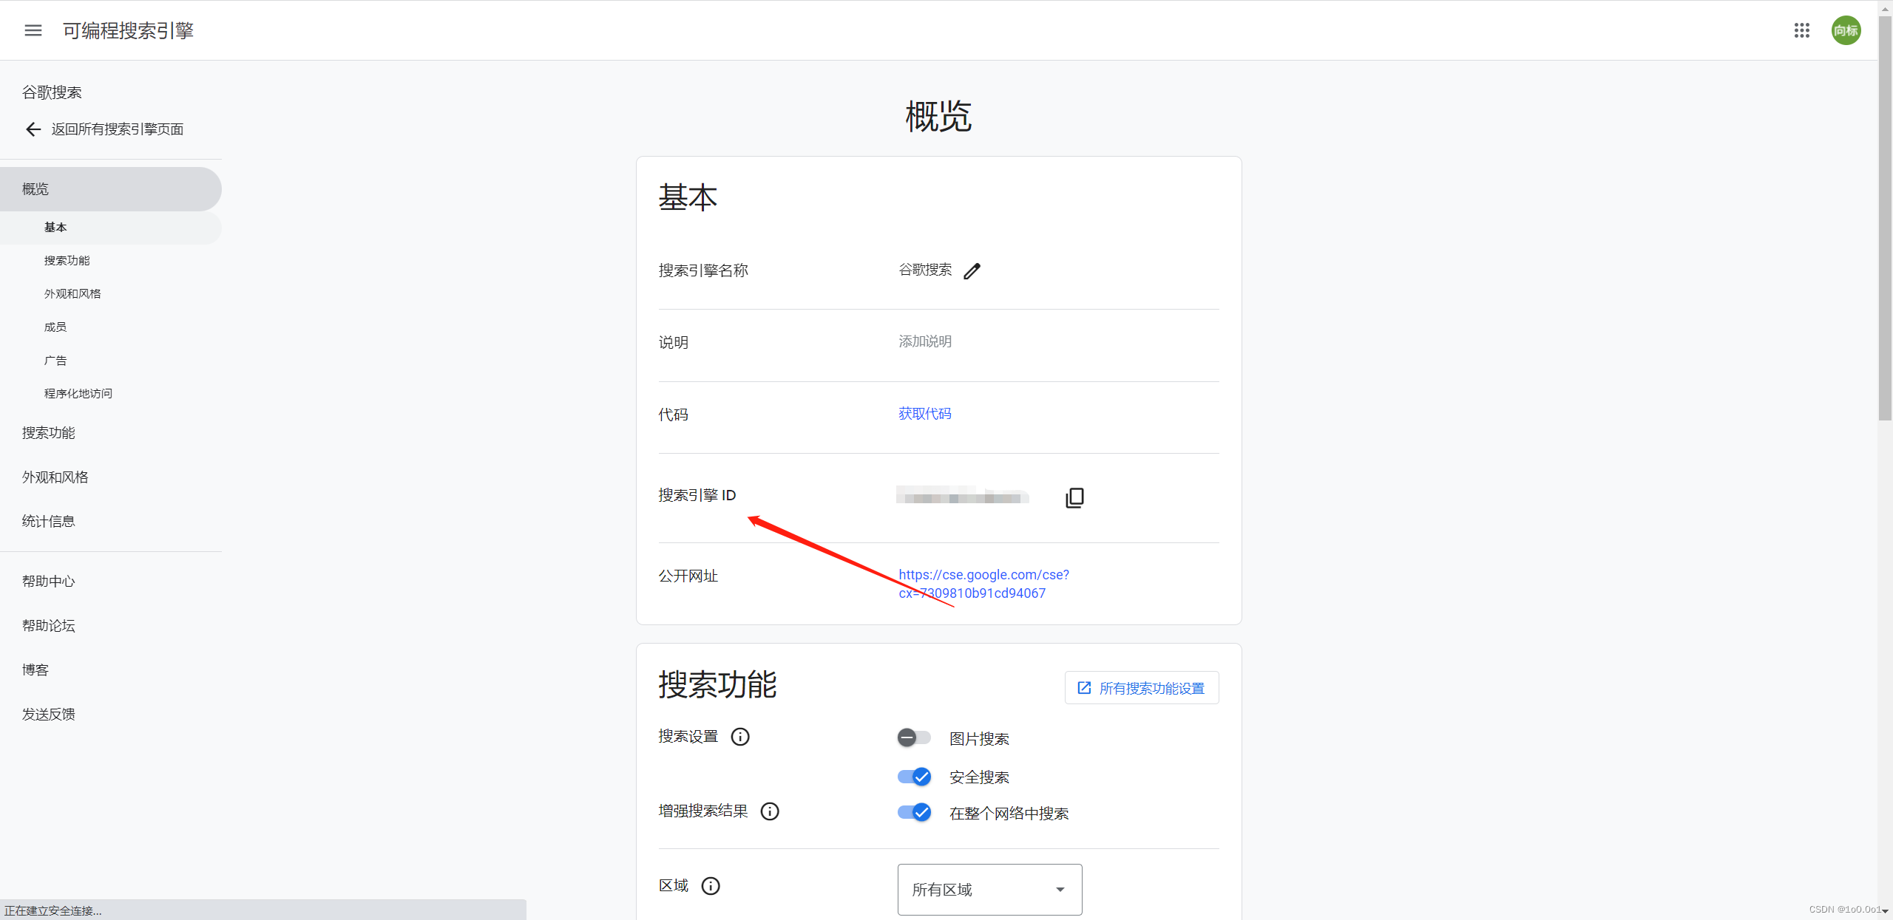Image resolution: width=1893 pixels, height=920 pixels.
Task: Go to 搜索功能 sub-item under 概览
Action: 67,261
